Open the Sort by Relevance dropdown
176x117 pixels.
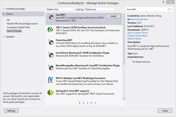tap(101, 9)
